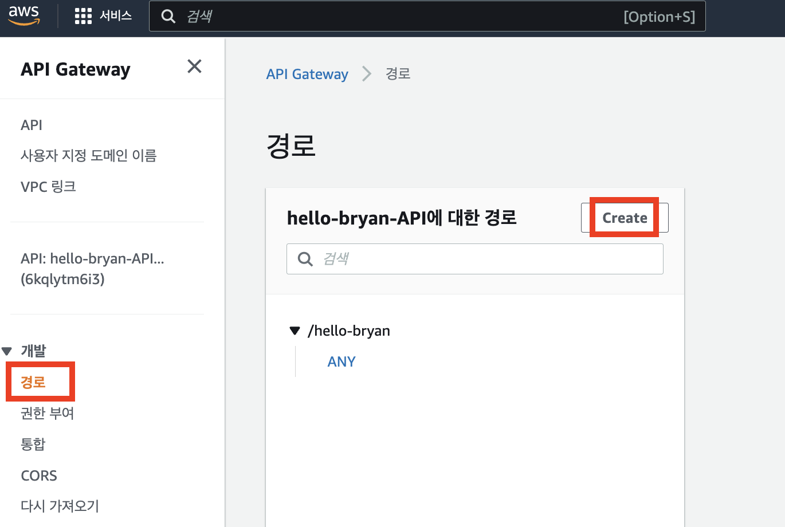Click the magnifier icon in route search
785x527 pixels.
point(305,259)
